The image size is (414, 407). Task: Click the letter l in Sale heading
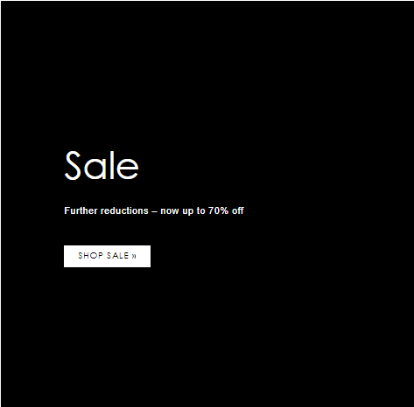click(x=111, y=165)
